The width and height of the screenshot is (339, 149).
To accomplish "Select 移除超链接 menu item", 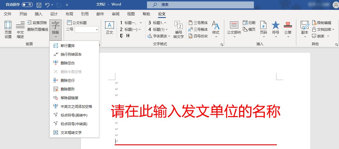I will [74, 98].
